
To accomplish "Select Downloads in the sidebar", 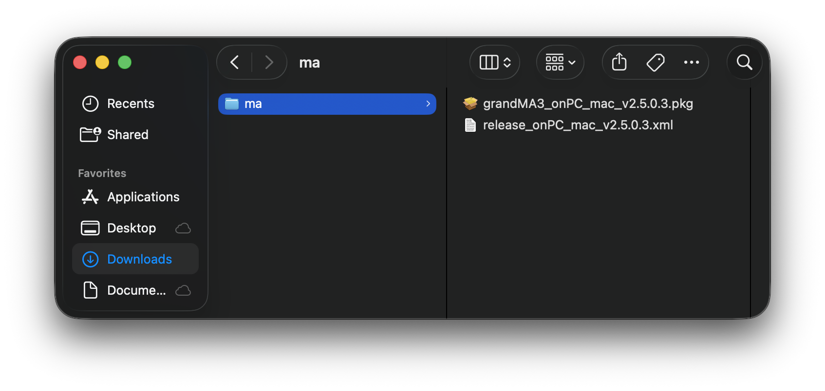I will [x=135, y=259].
